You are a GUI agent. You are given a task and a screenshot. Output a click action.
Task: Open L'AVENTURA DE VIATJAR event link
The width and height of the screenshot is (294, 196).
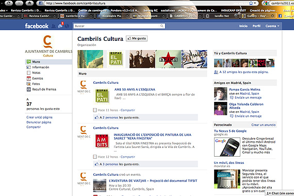point(153,181)
